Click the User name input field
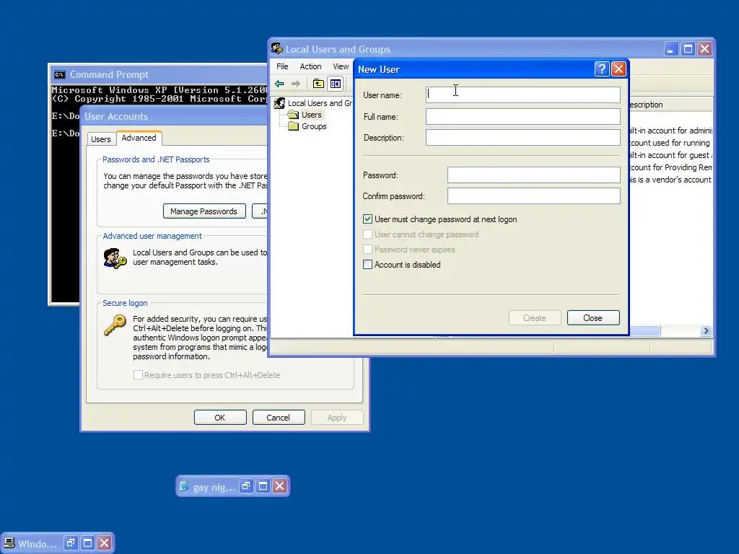 tap(522, 94)
